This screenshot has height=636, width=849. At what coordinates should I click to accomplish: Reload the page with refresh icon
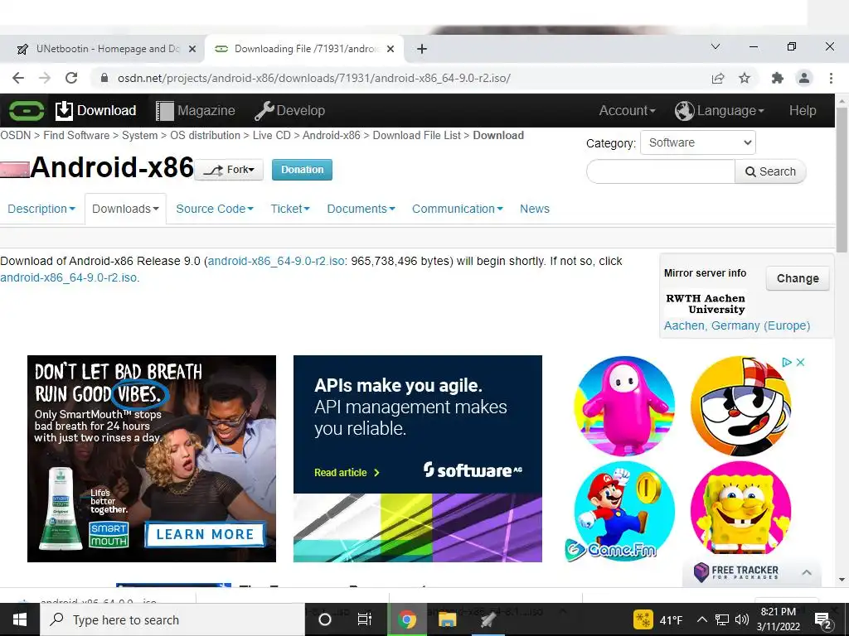coord(71,78)
